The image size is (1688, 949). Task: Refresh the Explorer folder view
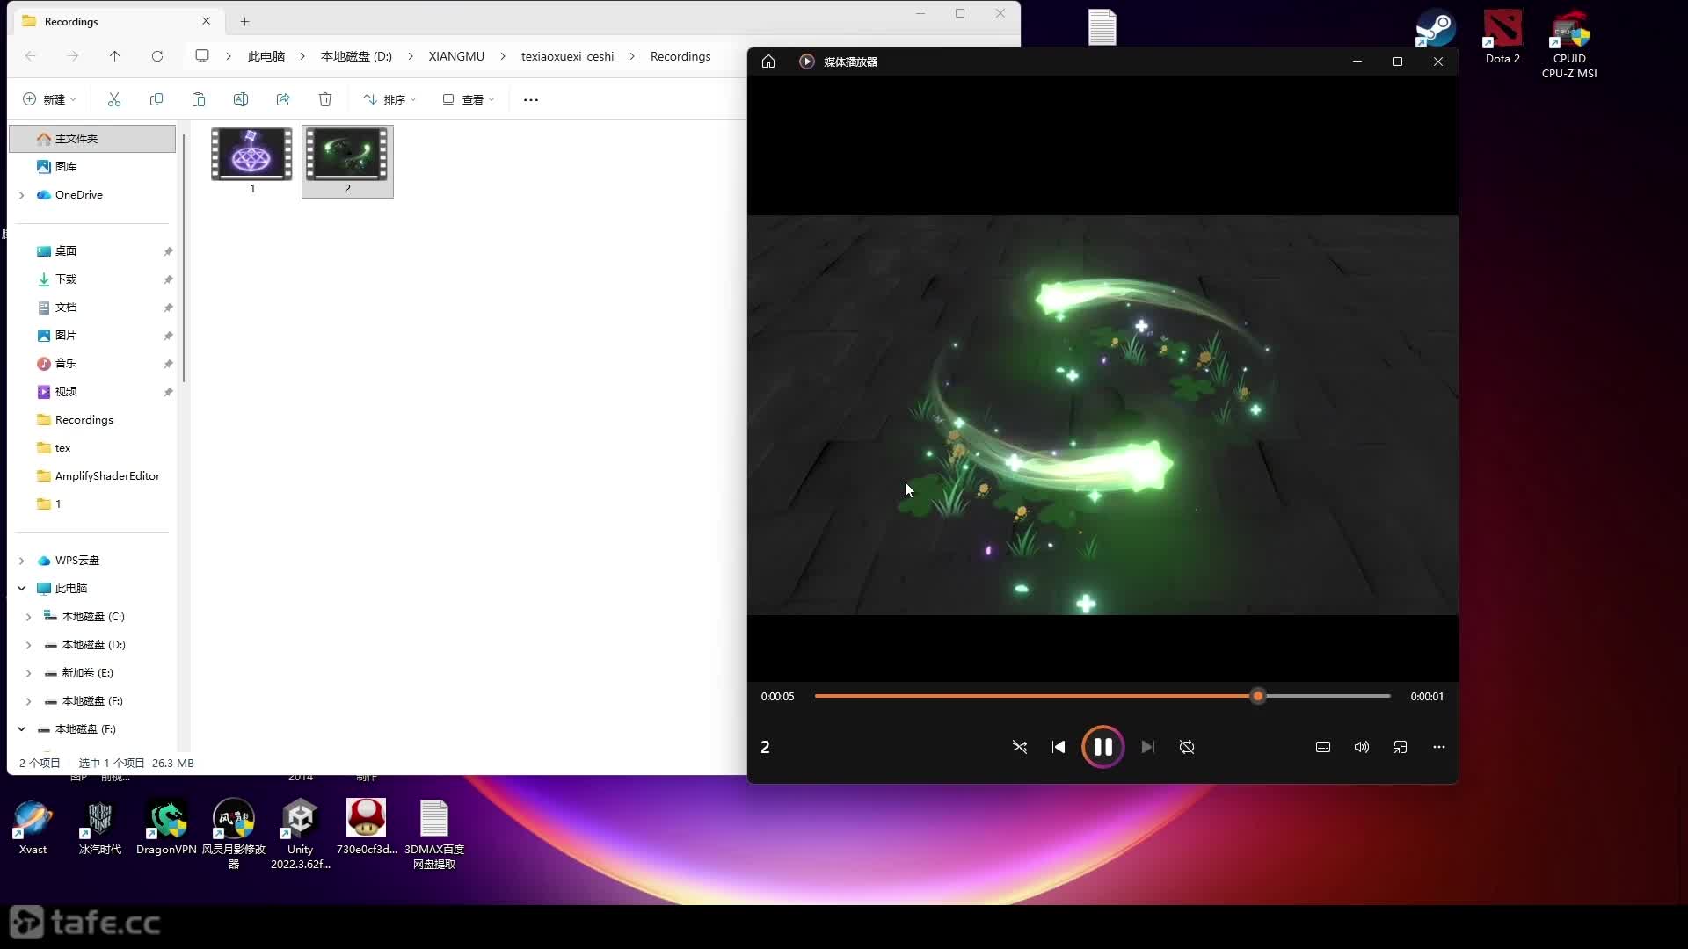pos(157,56)
